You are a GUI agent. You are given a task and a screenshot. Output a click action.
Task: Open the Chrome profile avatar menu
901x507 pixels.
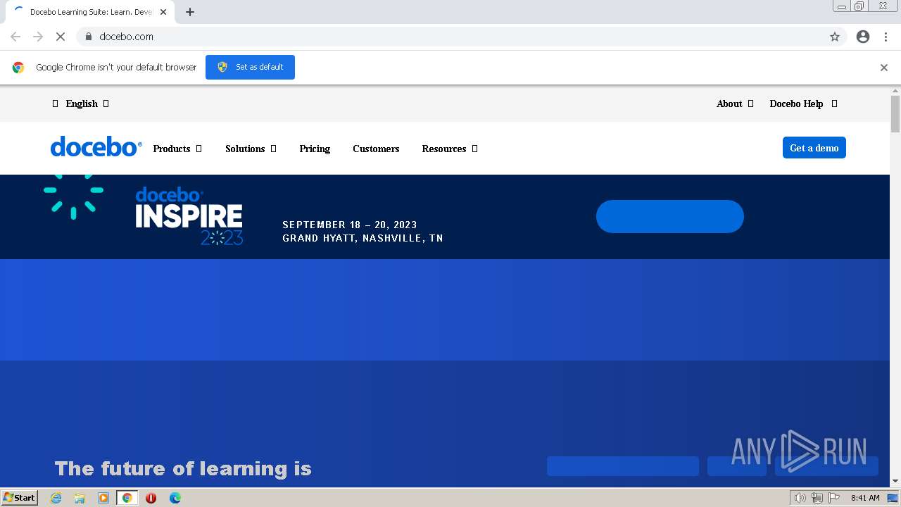863,37
